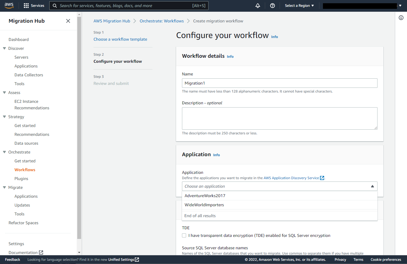Image resolution: width=407 pixels, height=264 pixels.
Task: Open the account menu dropdown arrow
Action: coord(400,6)
